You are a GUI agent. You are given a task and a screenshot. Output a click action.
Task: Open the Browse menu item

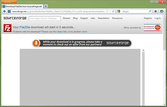pyautogui.click(x=67, y=18)
